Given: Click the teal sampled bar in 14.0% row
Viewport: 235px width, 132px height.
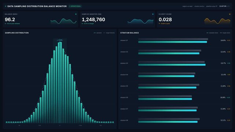Looking at the screenshot, I should 173,42.
